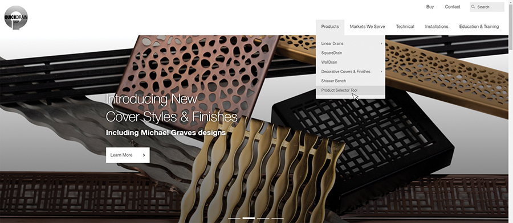Select SquareDrain from Products dropdown
This screenshot has height=223, width=513.
(351, 53)
